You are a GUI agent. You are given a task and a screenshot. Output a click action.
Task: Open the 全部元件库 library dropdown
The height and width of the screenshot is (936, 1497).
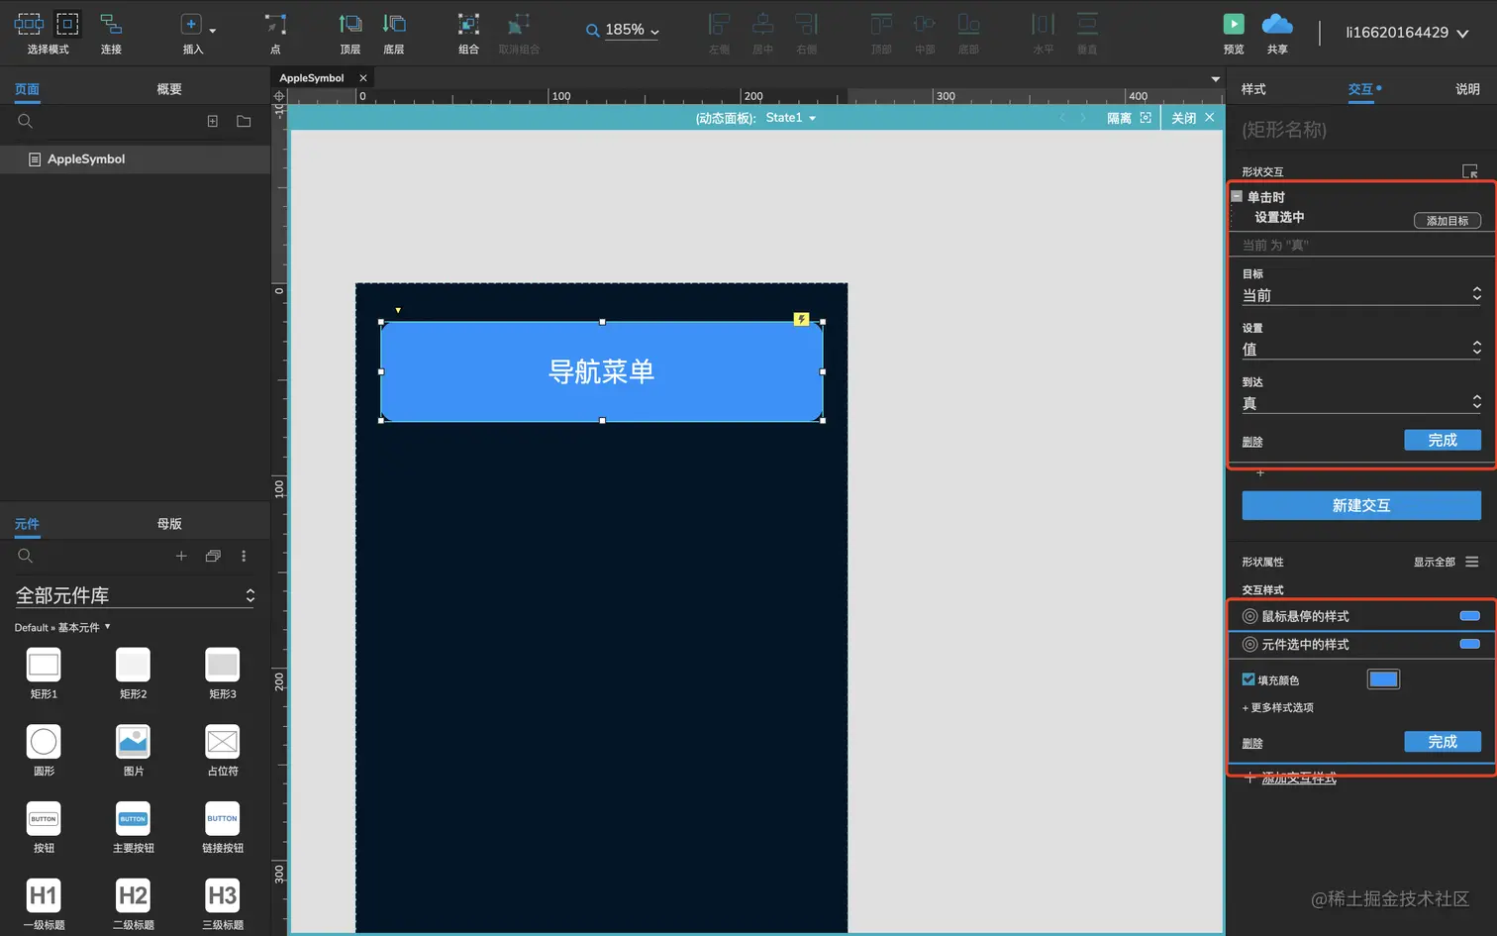136,595
